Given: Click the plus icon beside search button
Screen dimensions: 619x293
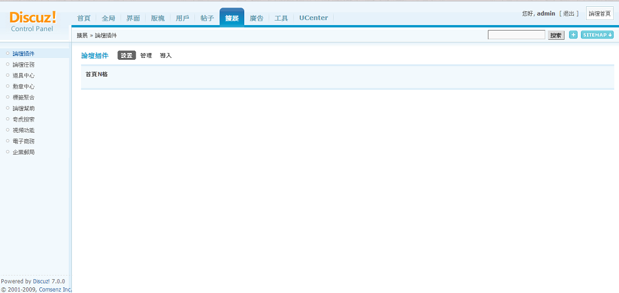Looking at the screenshot, I should (x=573, y=35).
